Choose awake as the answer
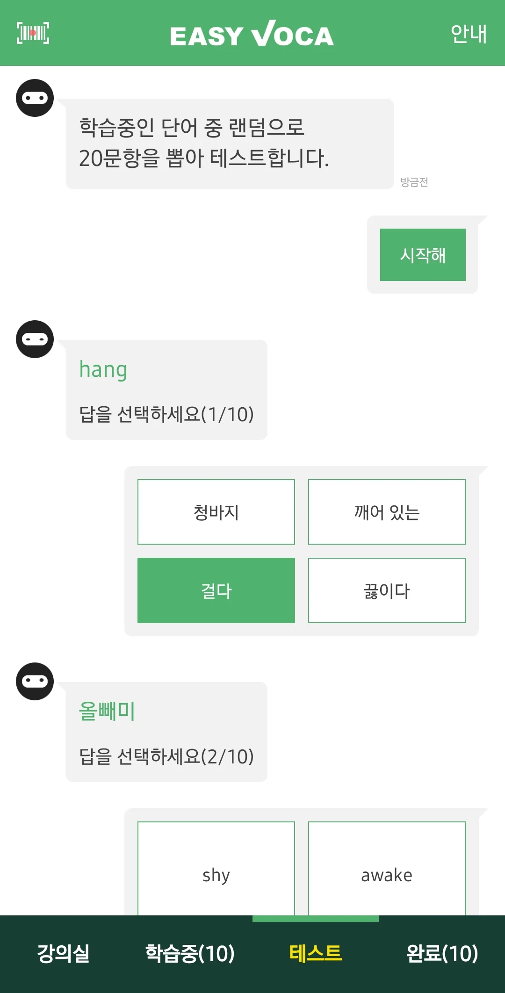The height and width of the screenshot is (993, 505). pos(387,874)
